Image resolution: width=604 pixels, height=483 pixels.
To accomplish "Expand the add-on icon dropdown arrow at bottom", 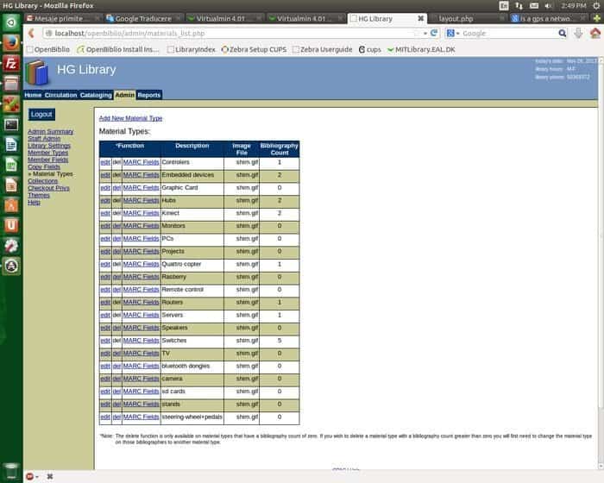I will (x=37, y=477).
